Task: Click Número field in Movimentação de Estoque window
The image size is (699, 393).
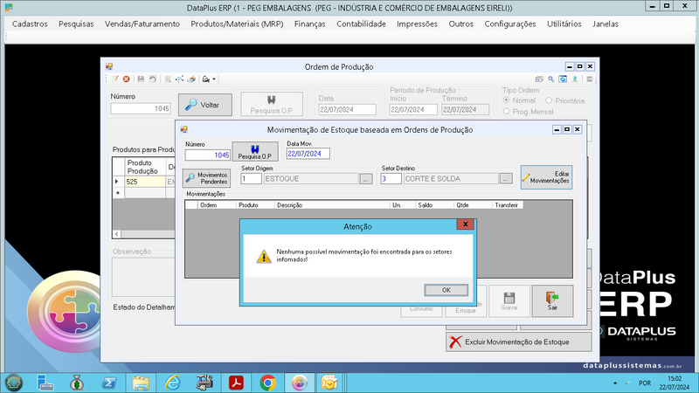Action: pos(208,155)
